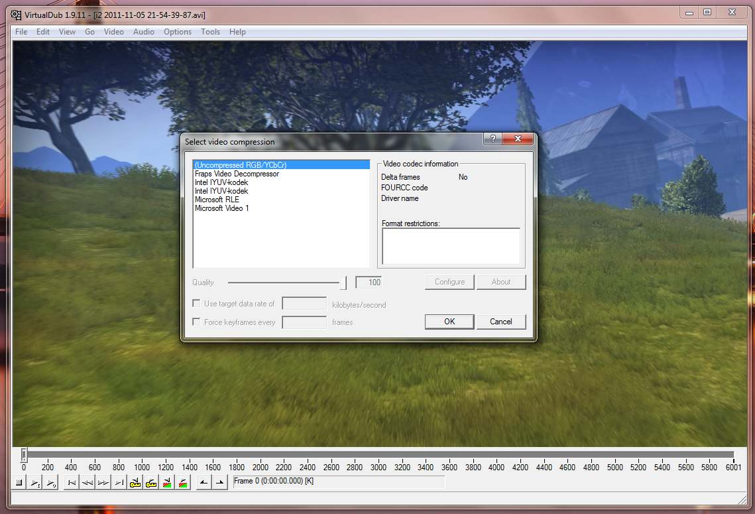Open the Go menu
The width and height of the screenshot is (755, 514).
(89, 32)
